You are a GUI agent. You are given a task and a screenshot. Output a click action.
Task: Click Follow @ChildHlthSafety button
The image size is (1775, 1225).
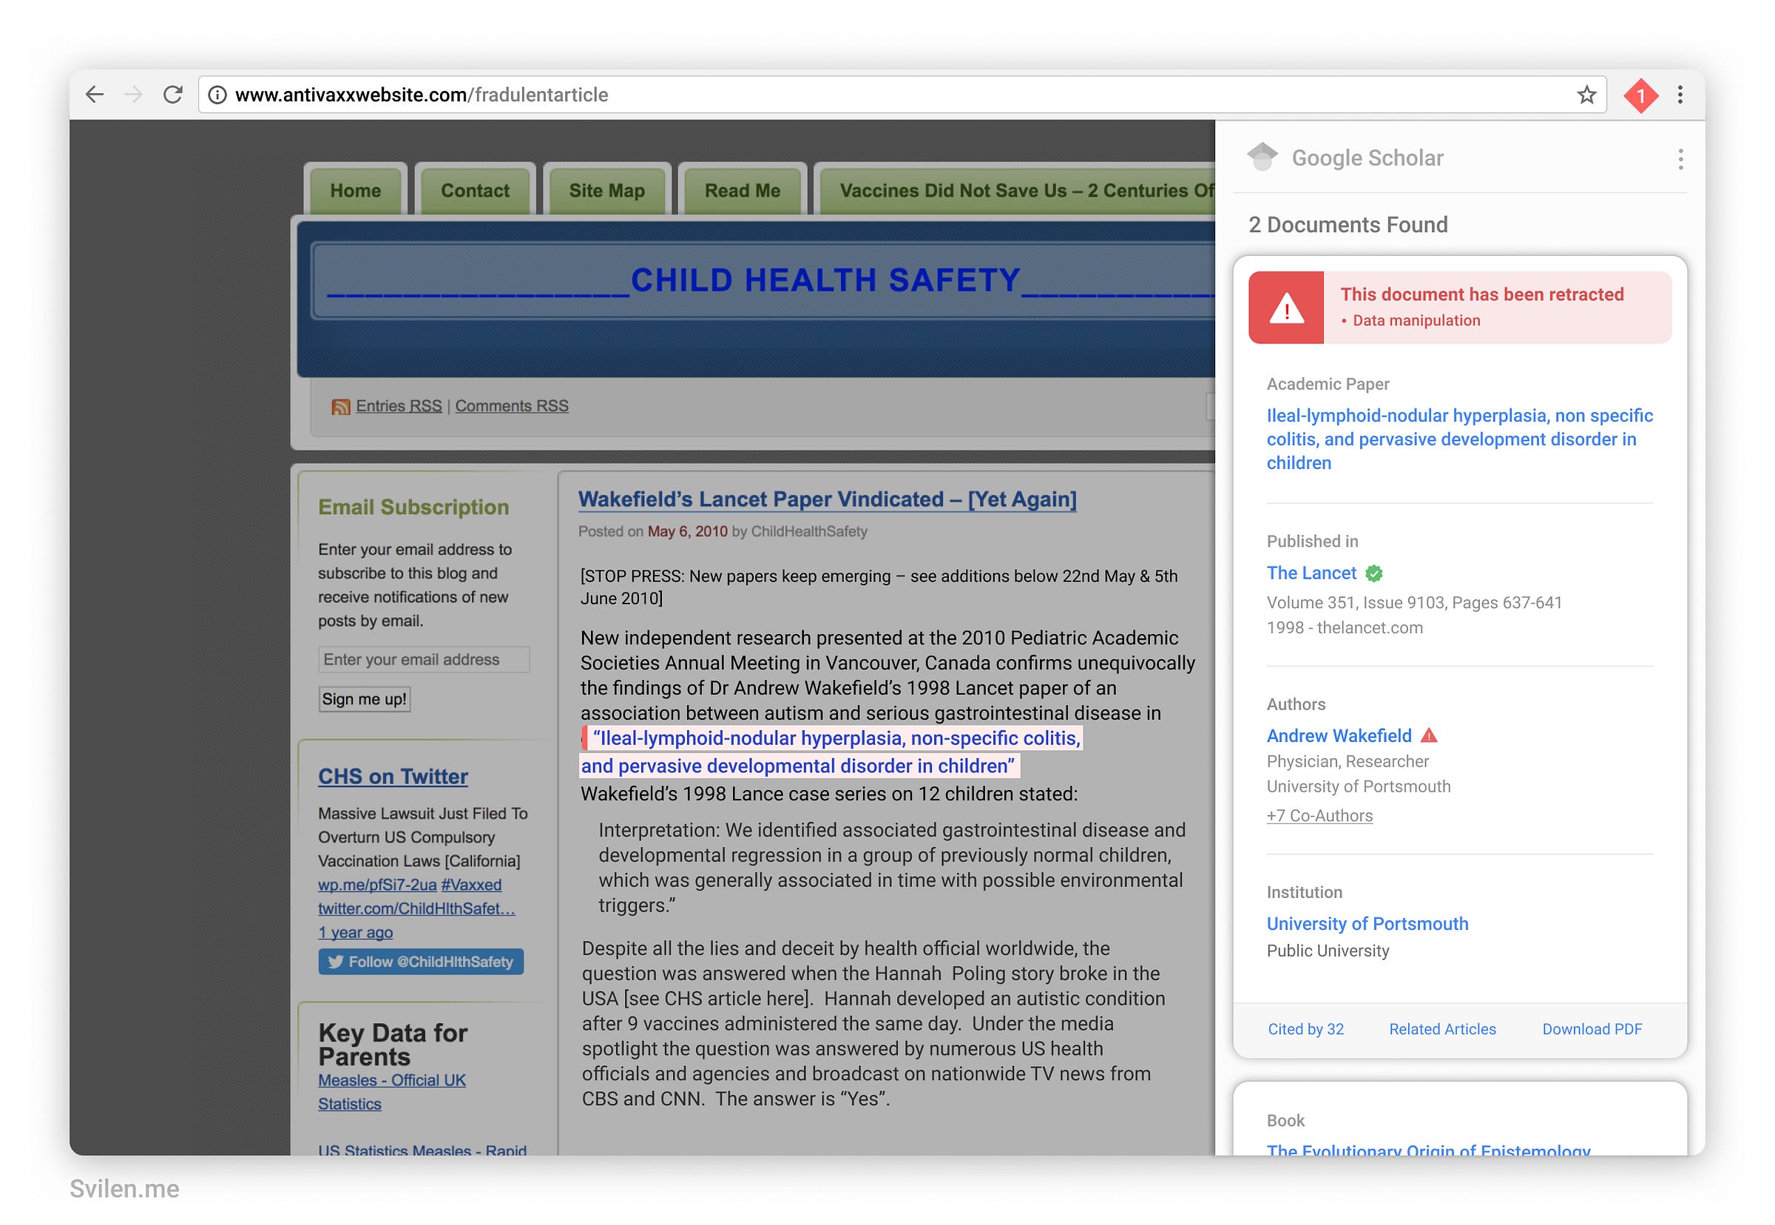(422, 962)
